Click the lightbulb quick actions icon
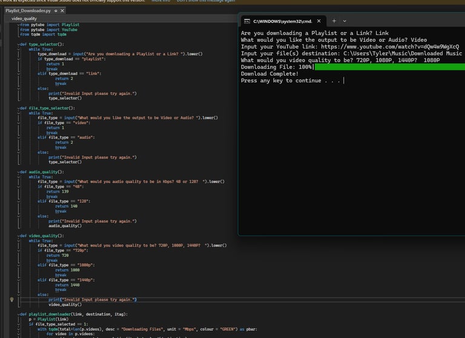 [12, 299]
